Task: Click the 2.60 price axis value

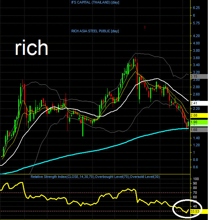Action: (196, 94)
